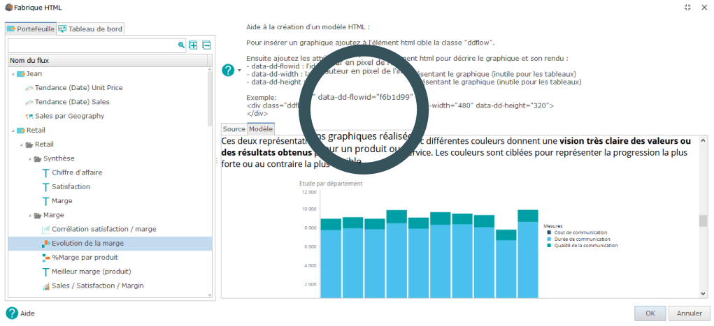This screenshot has width=714, height=326.
Task: Switch to the Source tab
Action: coord(234,129)
